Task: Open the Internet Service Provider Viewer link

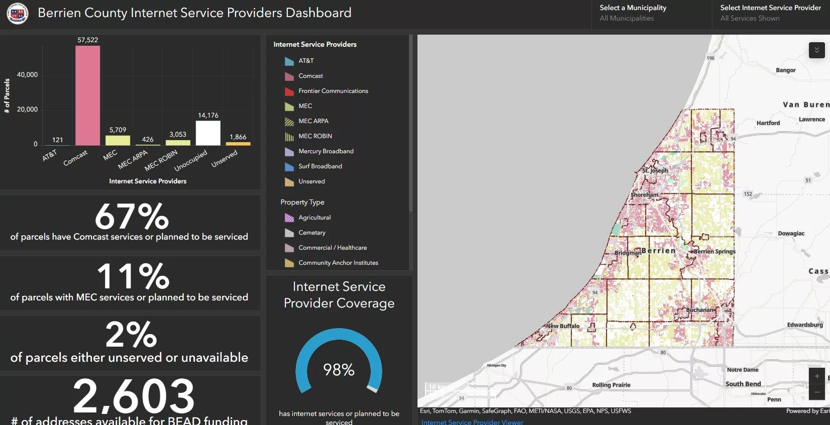Action: pyautogui.click(x=472, y=422)
